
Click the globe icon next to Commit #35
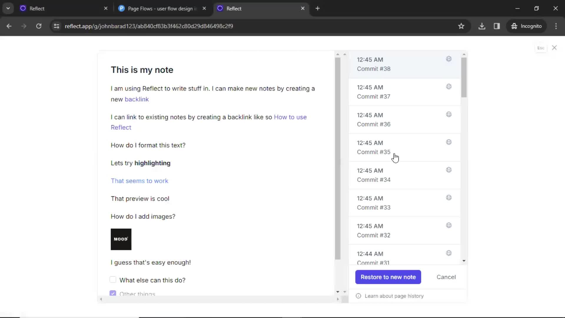448,142
